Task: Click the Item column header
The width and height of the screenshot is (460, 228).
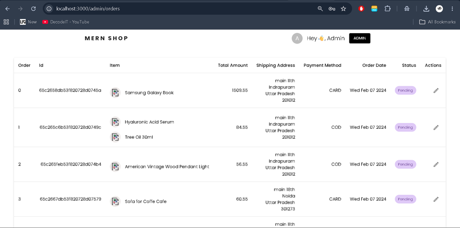Action: point(115,66)
